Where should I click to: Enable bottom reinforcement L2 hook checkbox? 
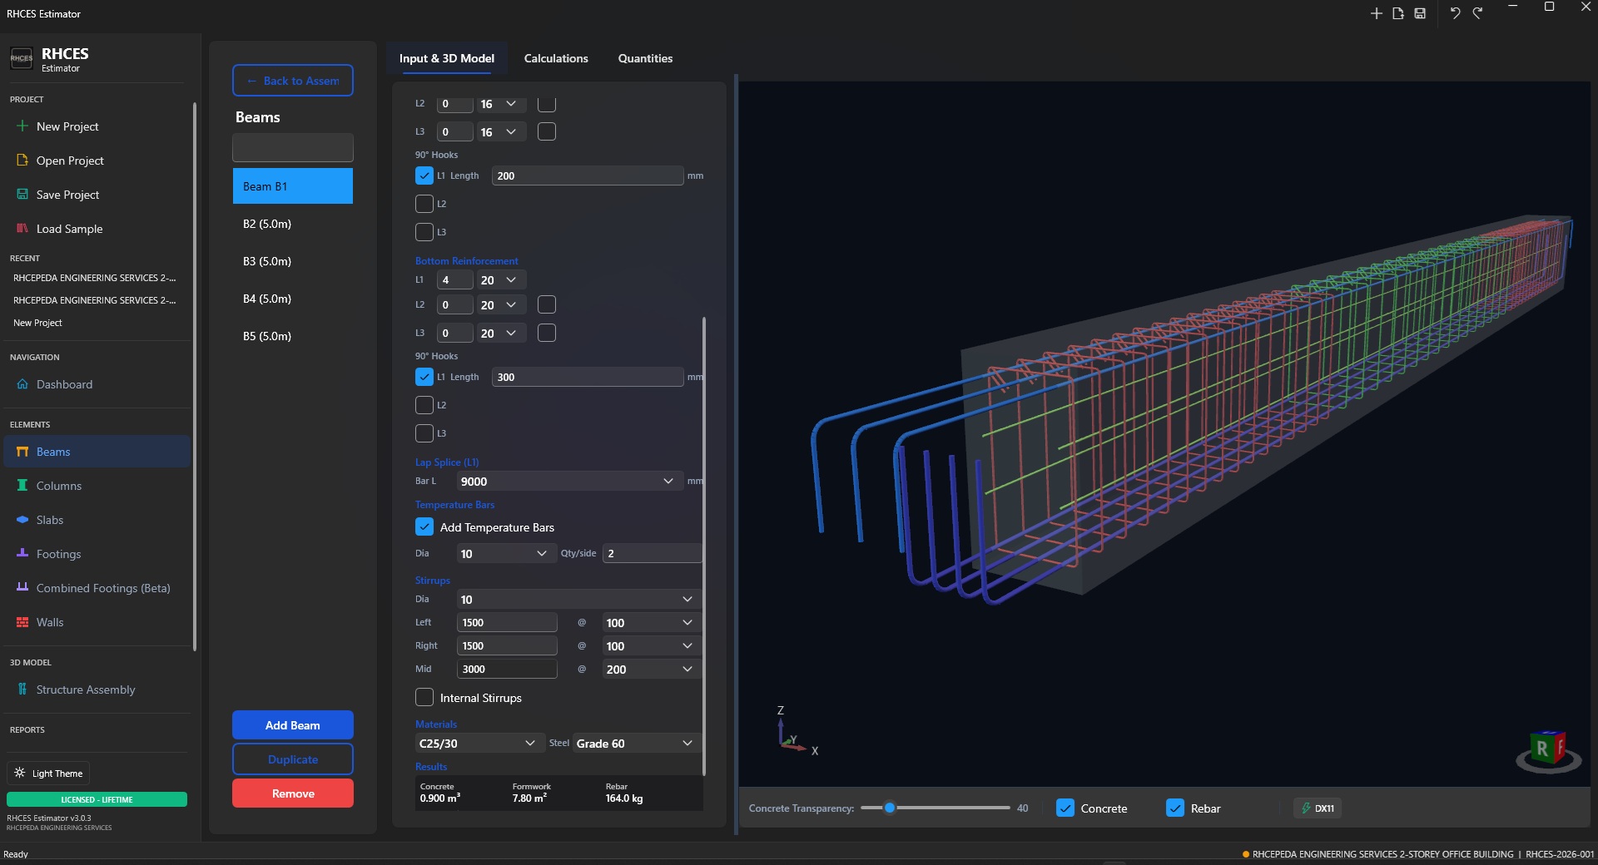point(424,405)
